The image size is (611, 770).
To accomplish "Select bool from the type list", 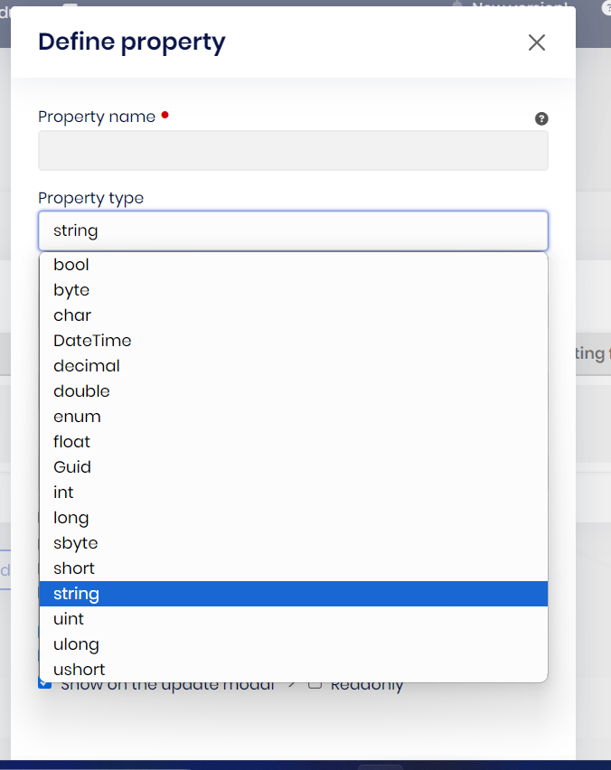I will point(71,265).
